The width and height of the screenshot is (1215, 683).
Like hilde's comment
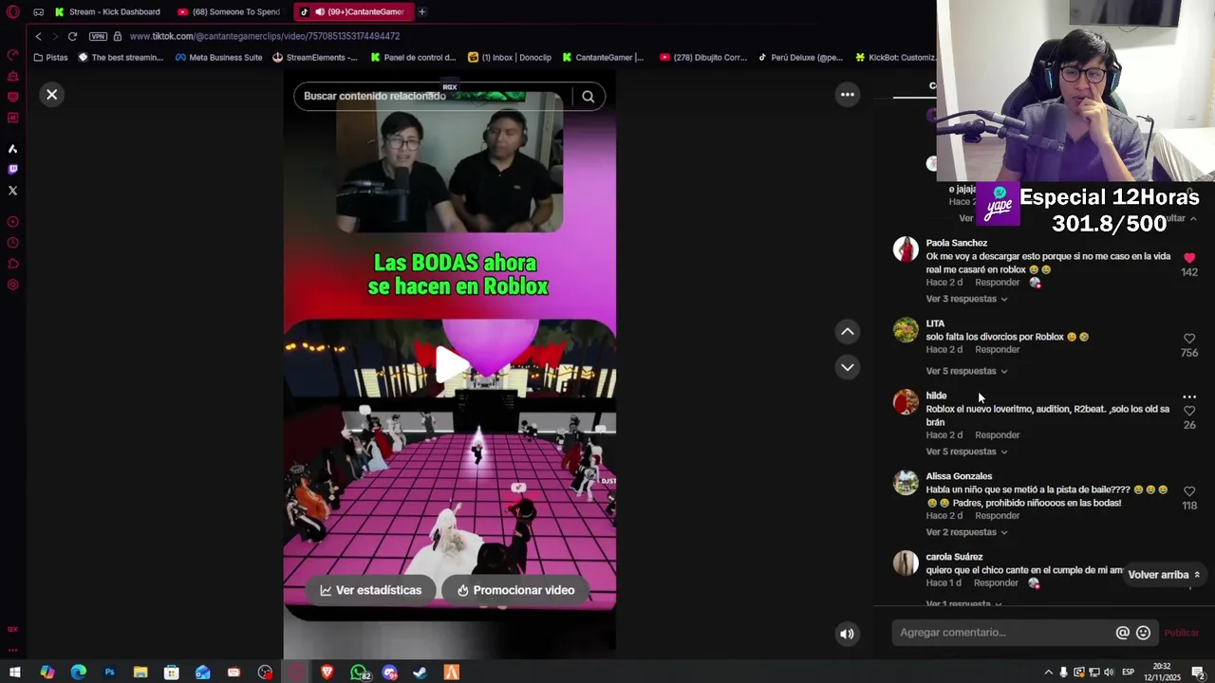tap(1189, 411)
